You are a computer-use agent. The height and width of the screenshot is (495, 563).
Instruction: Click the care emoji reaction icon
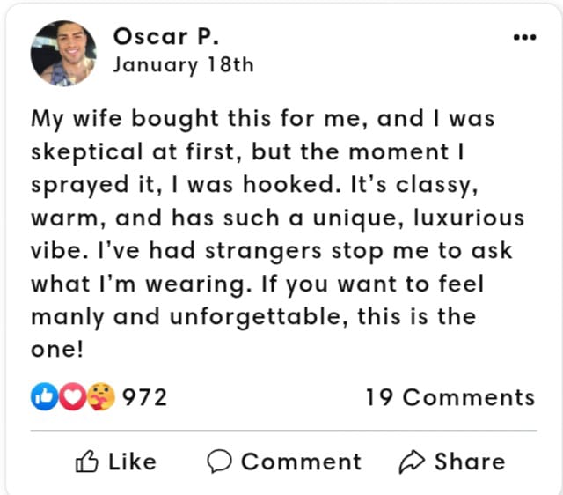click(101, 397)
